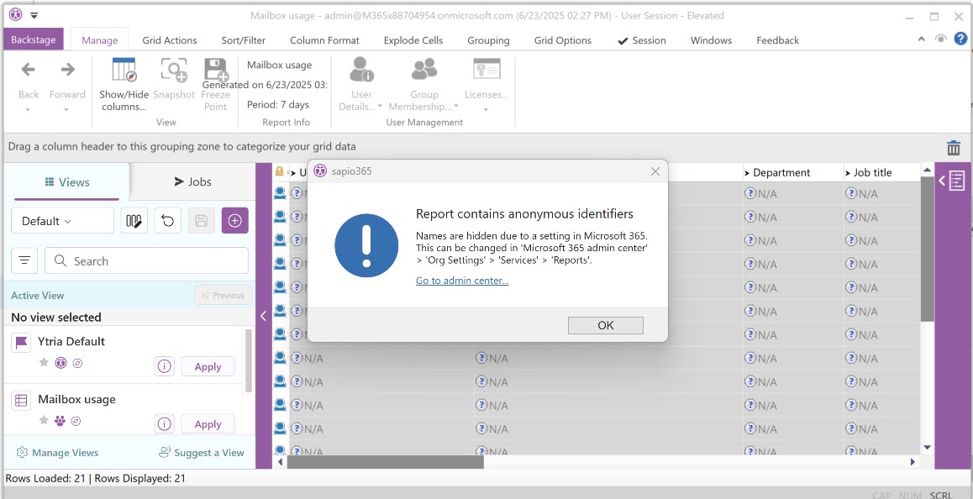Viewport: 973px width, 499px height.
Task: Collapse the left Views side panel
Action: click(263, 316)
